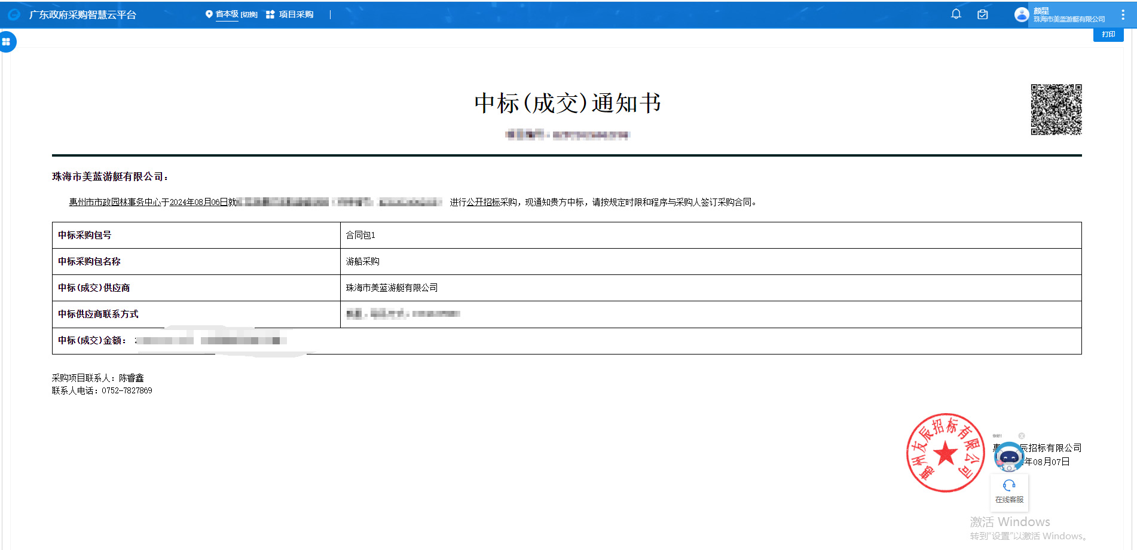This screenshot has width=1137, height=550.
Task: Click the date 年08月07日
Action: pyautogui.click(x=1047, y=462)
